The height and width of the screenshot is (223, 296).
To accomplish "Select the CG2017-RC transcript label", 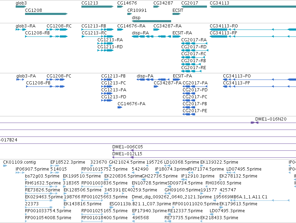I will tap(194, 54).
